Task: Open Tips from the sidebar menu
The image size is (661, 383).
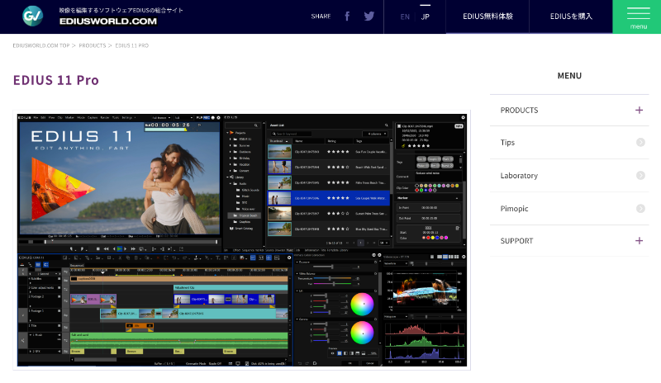Action: [x=569, y=143]
